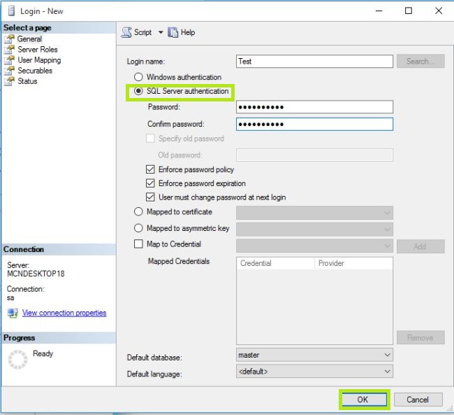Click the 'sa' connection text
454x415 pixels.
pos(10,297)
